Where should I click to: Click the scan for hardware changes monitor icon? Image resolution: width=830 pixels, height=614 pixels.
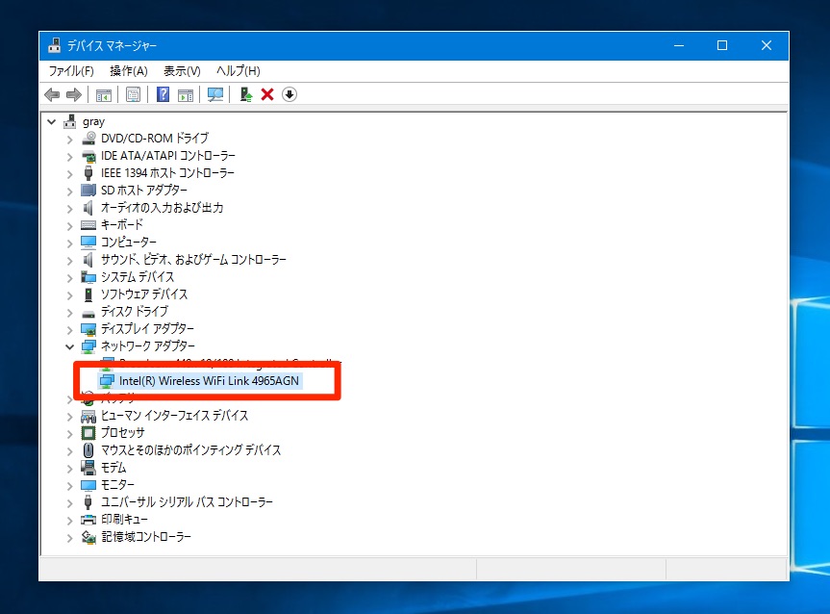tap(215, 94)
